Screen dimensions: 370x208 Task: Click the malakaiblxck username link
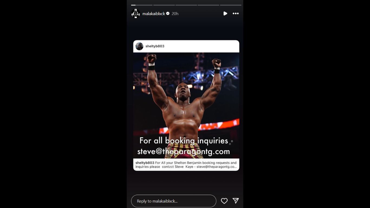coord(154,14)
